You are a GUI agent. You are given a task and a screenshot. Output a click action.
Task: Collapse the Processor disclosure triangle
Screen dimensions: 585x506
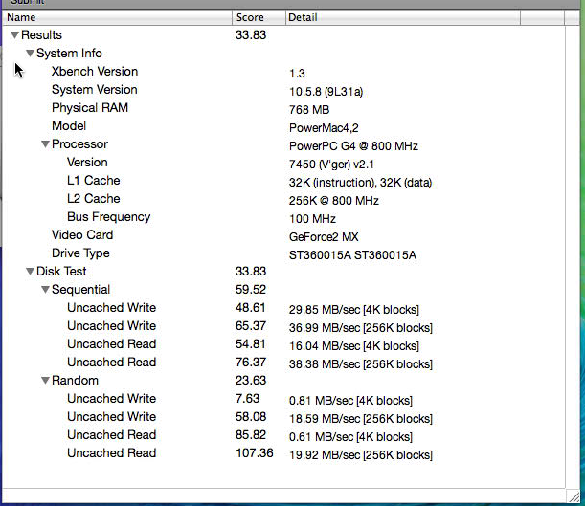tap(46, 144)
